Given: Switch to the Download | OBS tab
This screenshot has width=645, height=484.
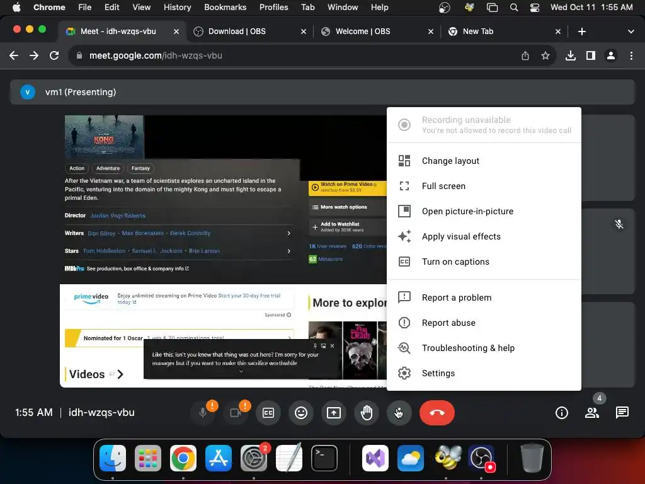Looking at the screenshot, I should tap(250, 32).
